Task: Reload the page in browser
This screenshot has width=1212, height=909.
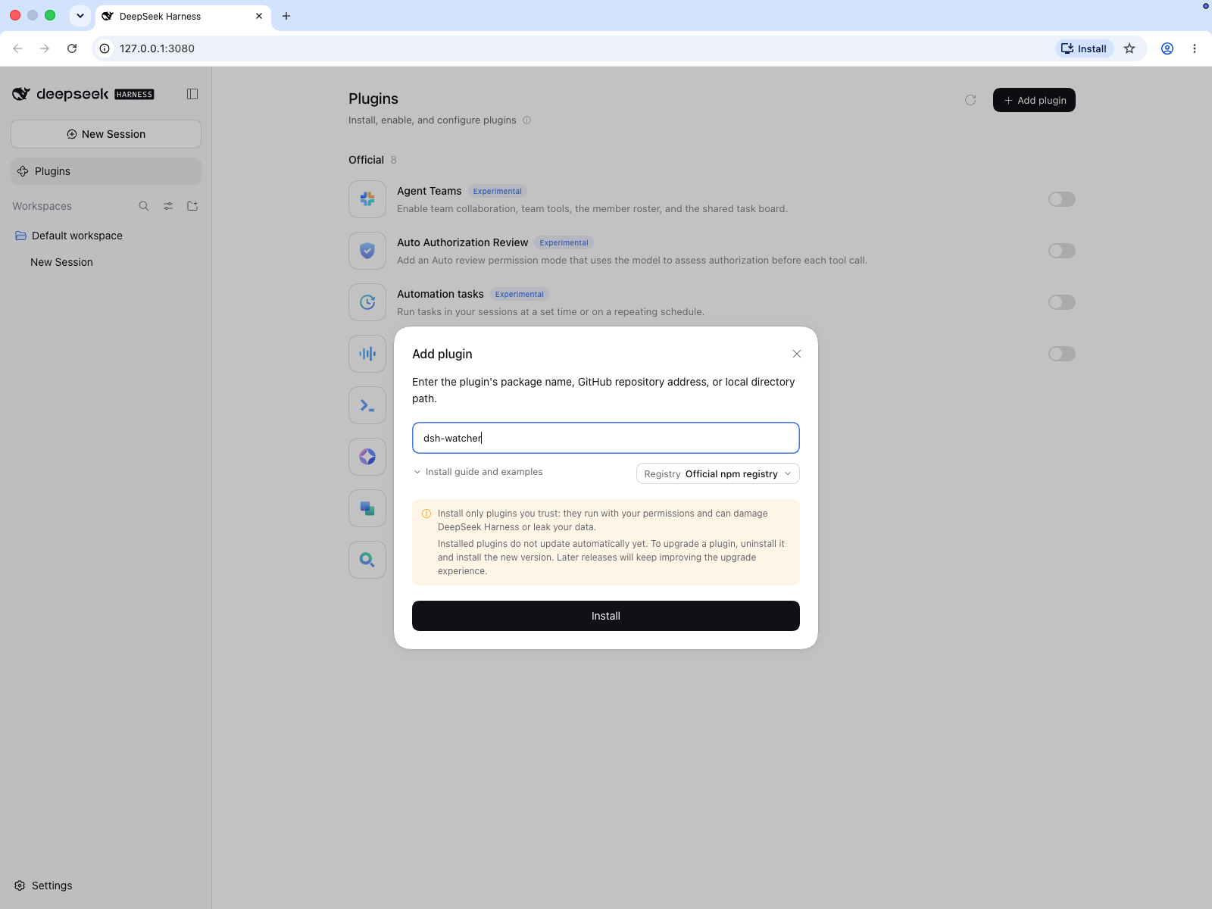Action: (x=72, y=48)
